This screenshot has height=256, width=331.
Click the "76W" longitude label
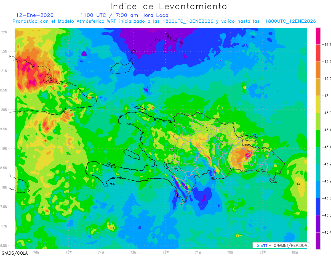(36, 252)
